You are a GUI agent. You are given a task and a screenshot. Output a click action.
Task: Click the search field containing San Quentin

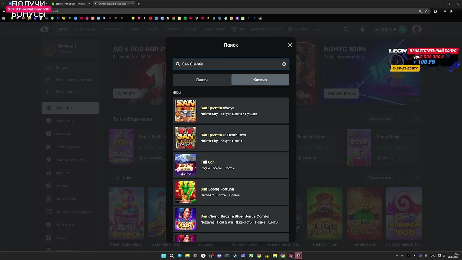231,64
